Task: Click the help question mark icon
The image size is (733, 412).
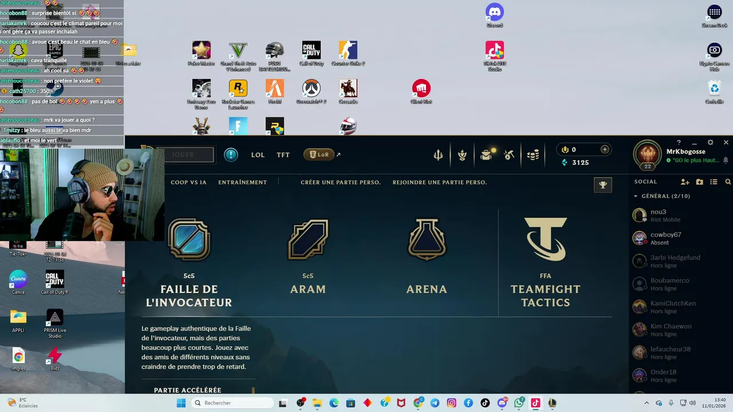Action: (679, 142)
